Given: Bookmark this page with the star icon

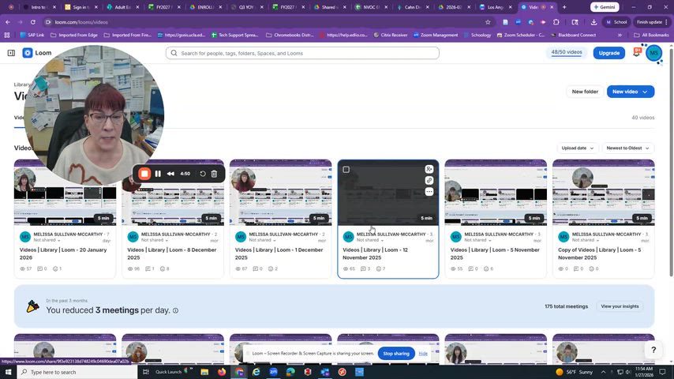Looking at the screenshot, I should [x=488, y=22].
